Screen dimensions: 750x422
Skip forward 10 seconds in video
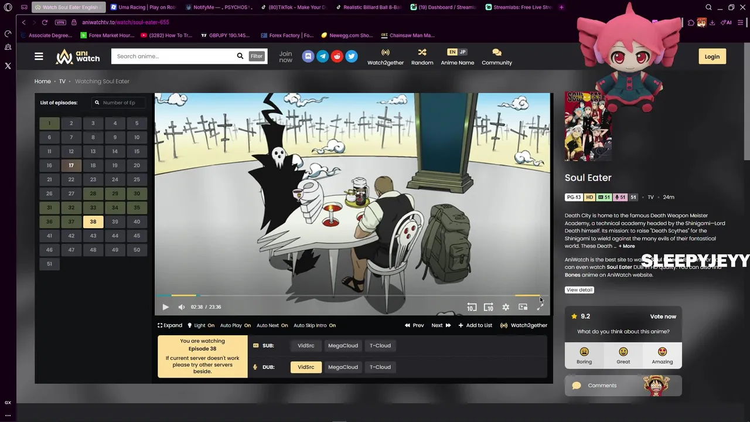489,307
